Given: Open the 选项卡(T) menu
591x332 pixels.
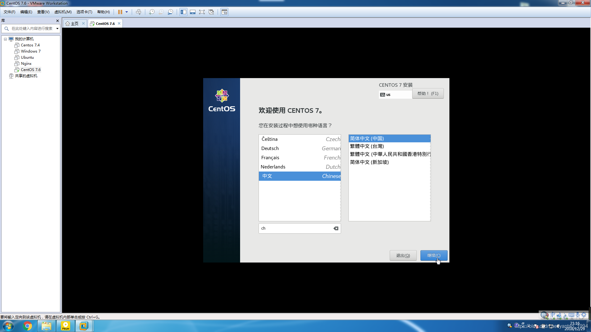Looking at the screenshot, I should 84,12.
